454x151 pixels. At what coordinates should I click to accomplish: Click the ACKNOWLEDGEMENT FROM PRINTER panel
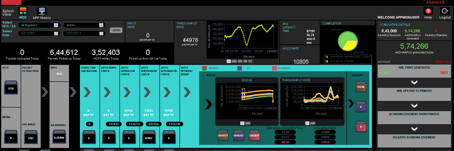pyautogui.click(x=414, y=117)
